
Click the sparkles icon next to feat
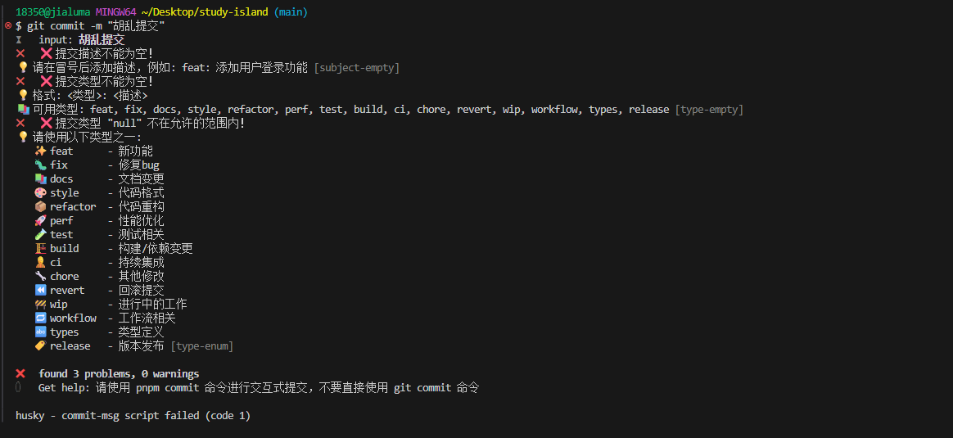point(41,151)
